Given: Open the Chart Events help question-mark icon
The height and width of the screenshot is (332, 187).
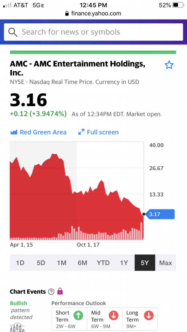Looking at the screenshot, I should pyautogui.click(x=51, y=292).
